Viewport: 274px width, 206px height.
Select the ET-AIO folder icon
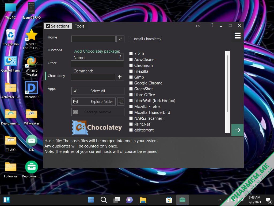pos(10,143)
